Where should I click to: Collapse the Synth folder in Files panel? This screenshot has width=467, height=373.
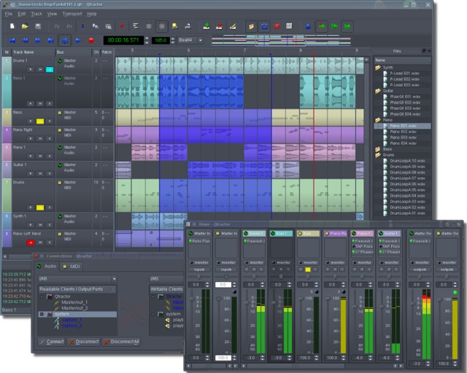pyautogui.click(x=378, y=68)
